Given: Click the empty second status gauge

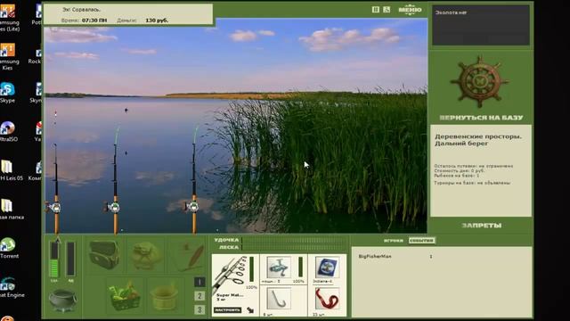Looking at the screenshot, I should [x=71, y=259].
